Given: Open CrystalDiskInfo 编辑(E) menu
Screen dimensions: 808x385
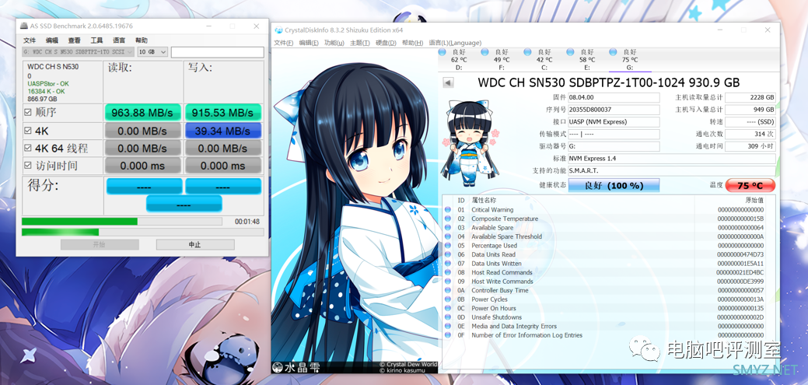Looking at the screenshot, I should coord(309,43).
